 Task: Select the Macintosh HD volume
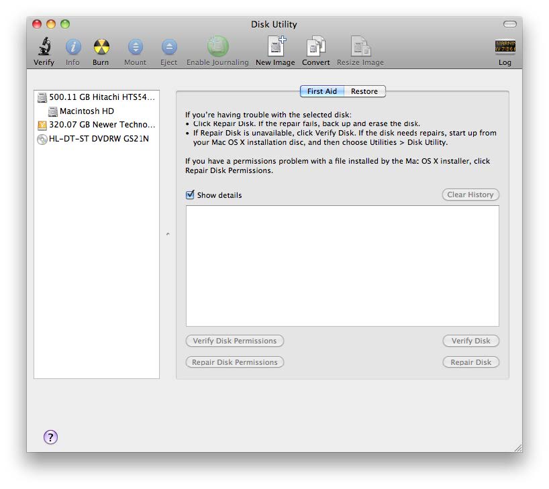87,111
